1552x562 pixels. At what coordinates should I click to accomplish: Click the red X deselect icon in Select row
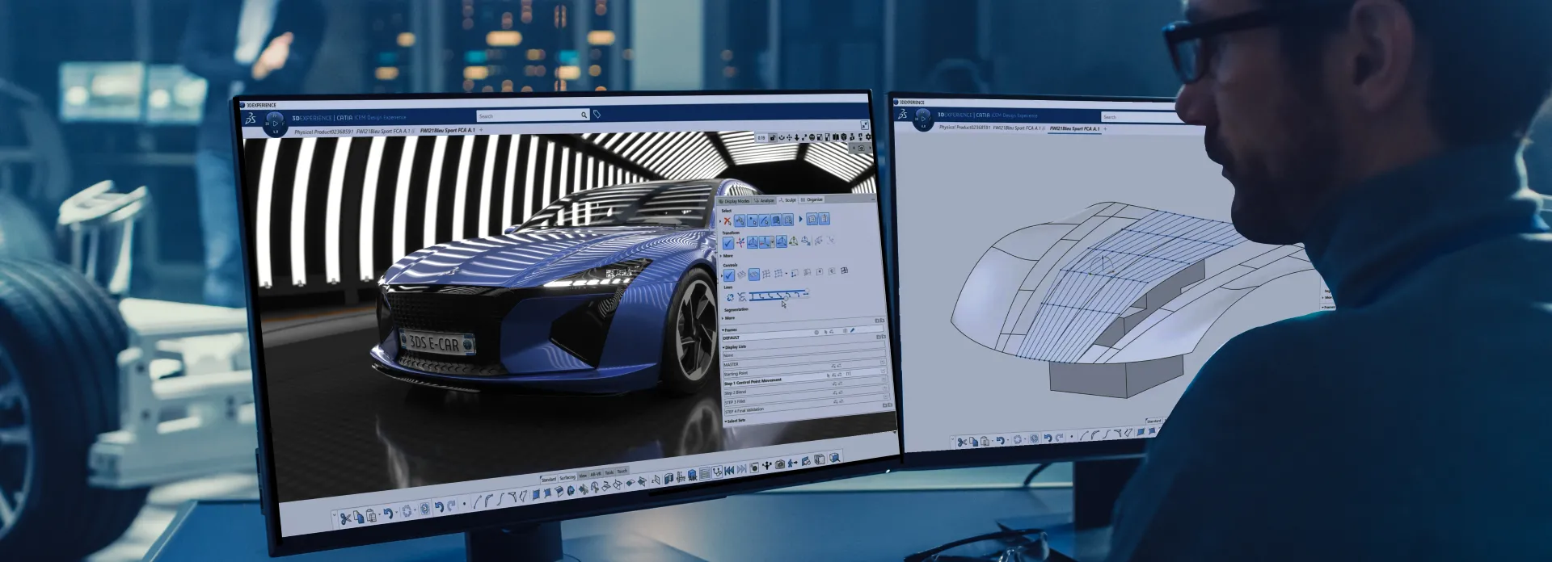727,220
